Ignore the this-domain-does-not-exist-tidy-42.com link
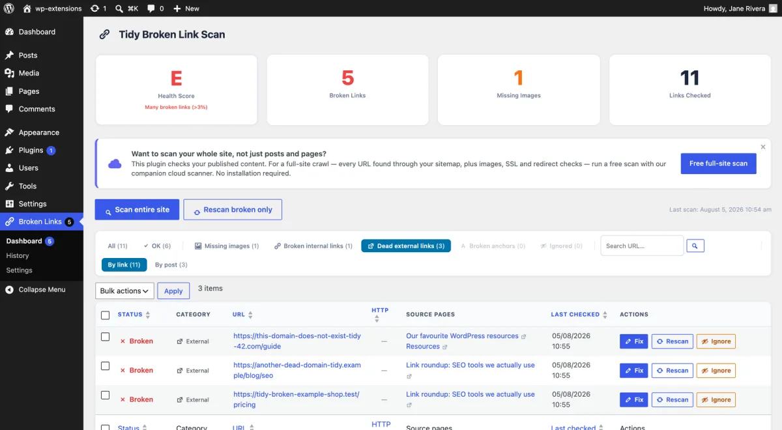This screenshot has width=782, height=430. click(716, 341)
